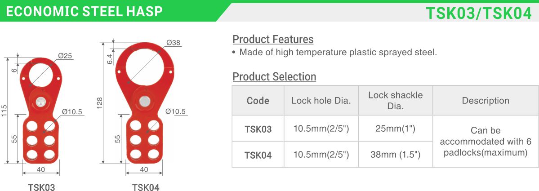Click the Code column header
This screenshot has width=539, height=191.
pyautogui.click(x=258, y=101)
